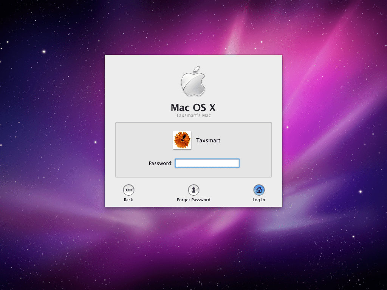Click the user account panel area

coord(193,150)
